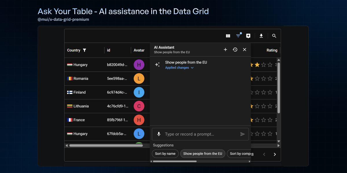347x173 pixels.
Task: Click the id cell 67fdcb5a
Action: [117, 134]
